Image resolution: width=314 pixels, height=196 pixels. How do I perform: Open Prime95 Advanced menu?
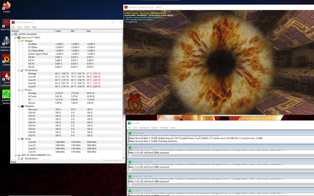coord(144,128)
